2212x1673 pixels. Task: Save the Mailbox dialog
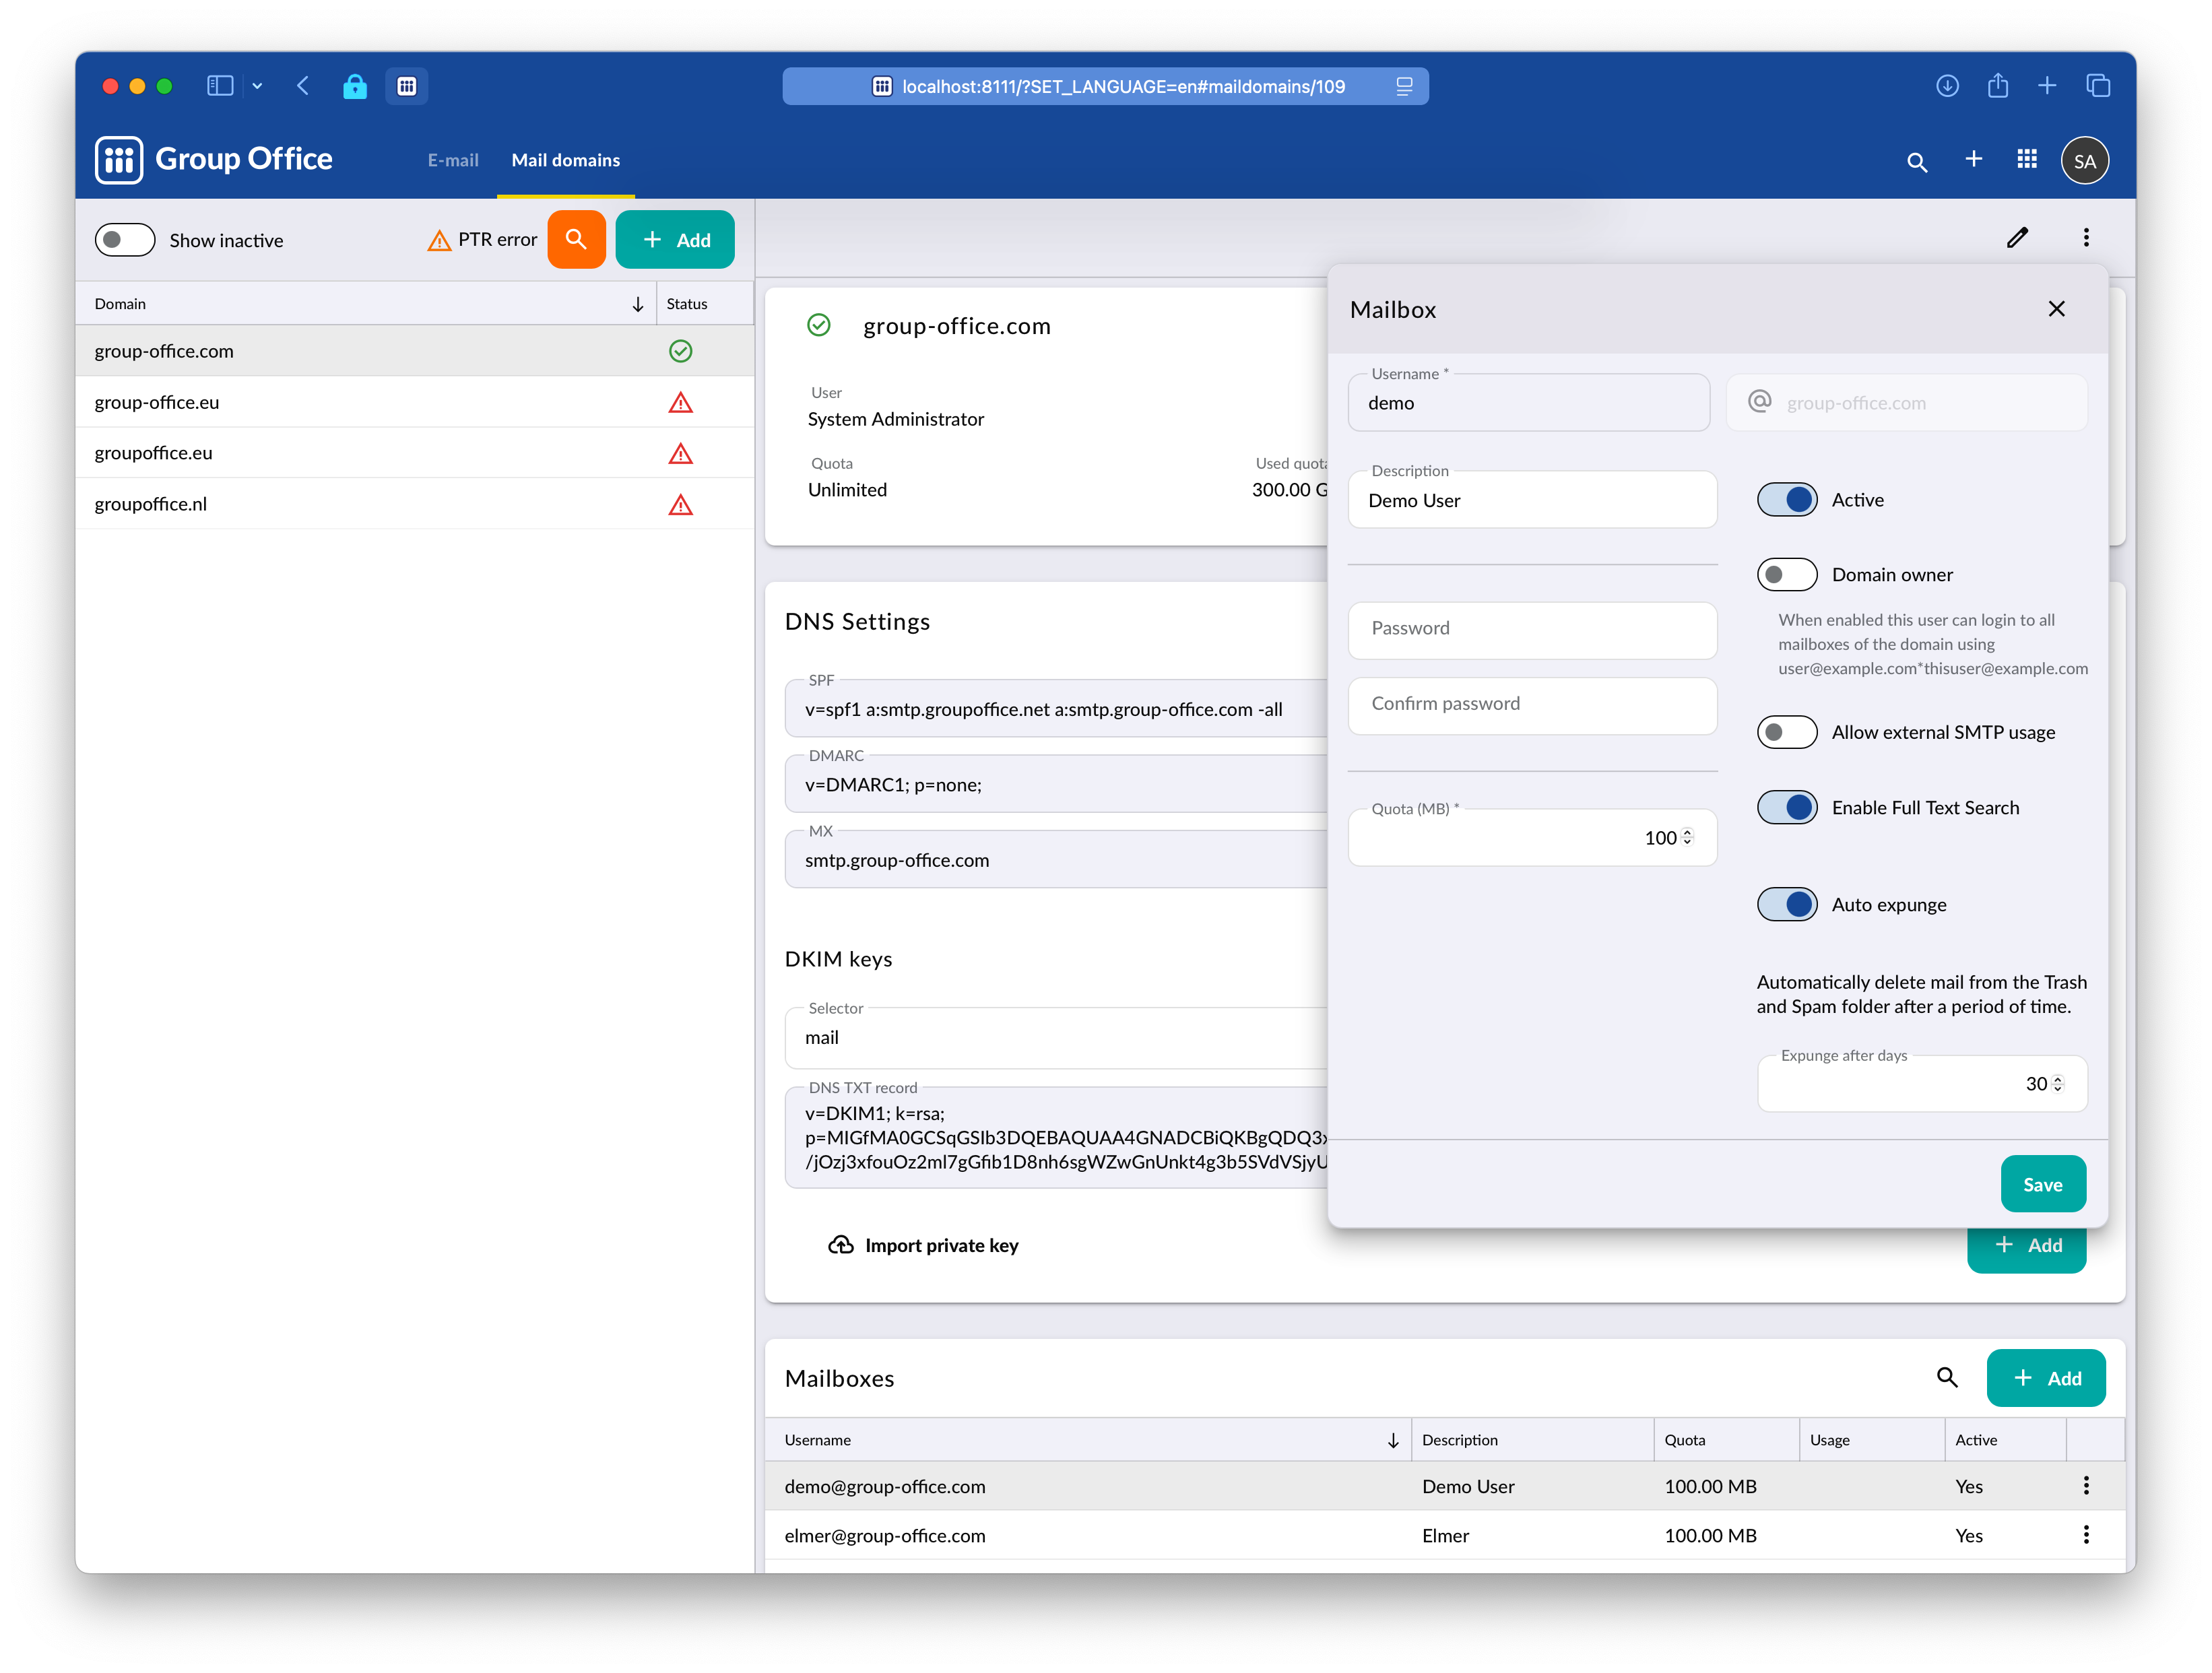point(2042,1184)
